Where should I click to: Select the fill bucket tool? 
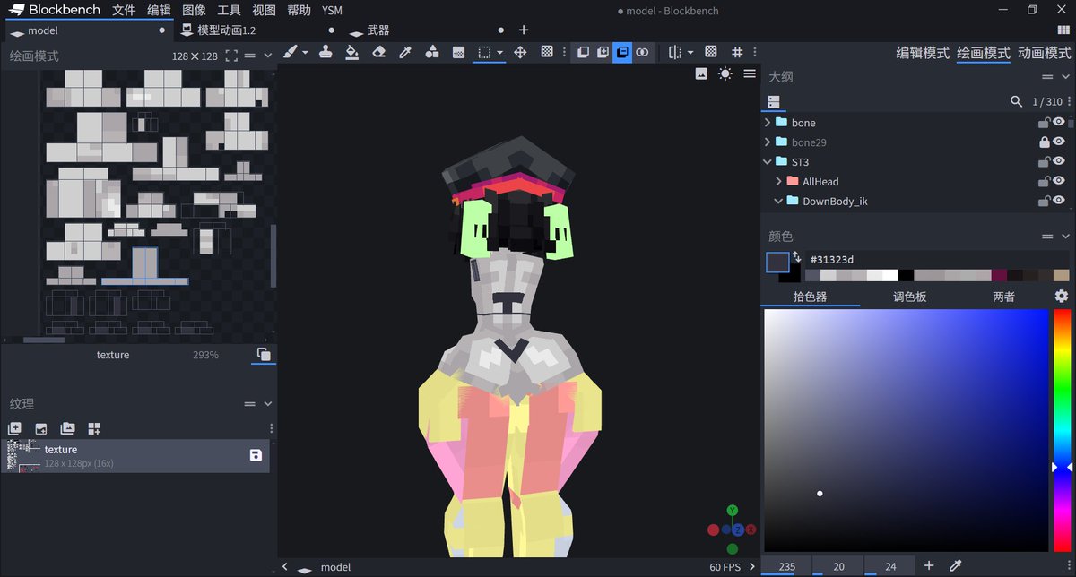coord(351,53)
